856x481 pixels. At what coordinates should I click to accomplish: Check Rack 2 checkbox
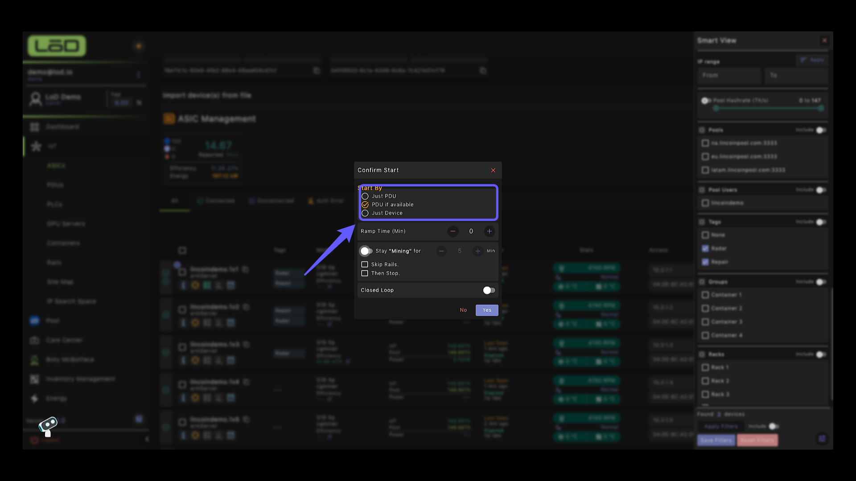coord(705,381)
